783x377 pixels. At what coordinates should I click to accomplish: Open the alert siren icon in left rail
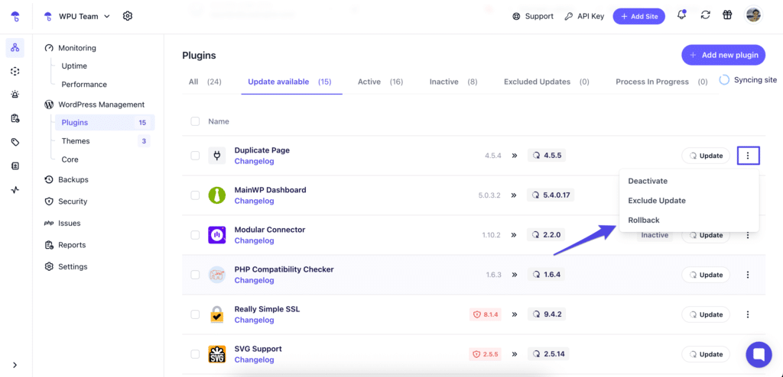(x=15, y=95)
